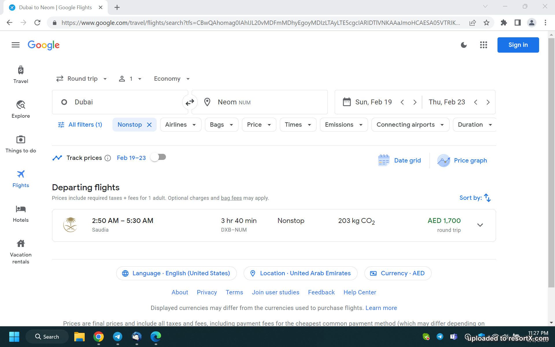
Task: Open the Thu, Feb 23 return date
Action: click(x=447, y=102)
